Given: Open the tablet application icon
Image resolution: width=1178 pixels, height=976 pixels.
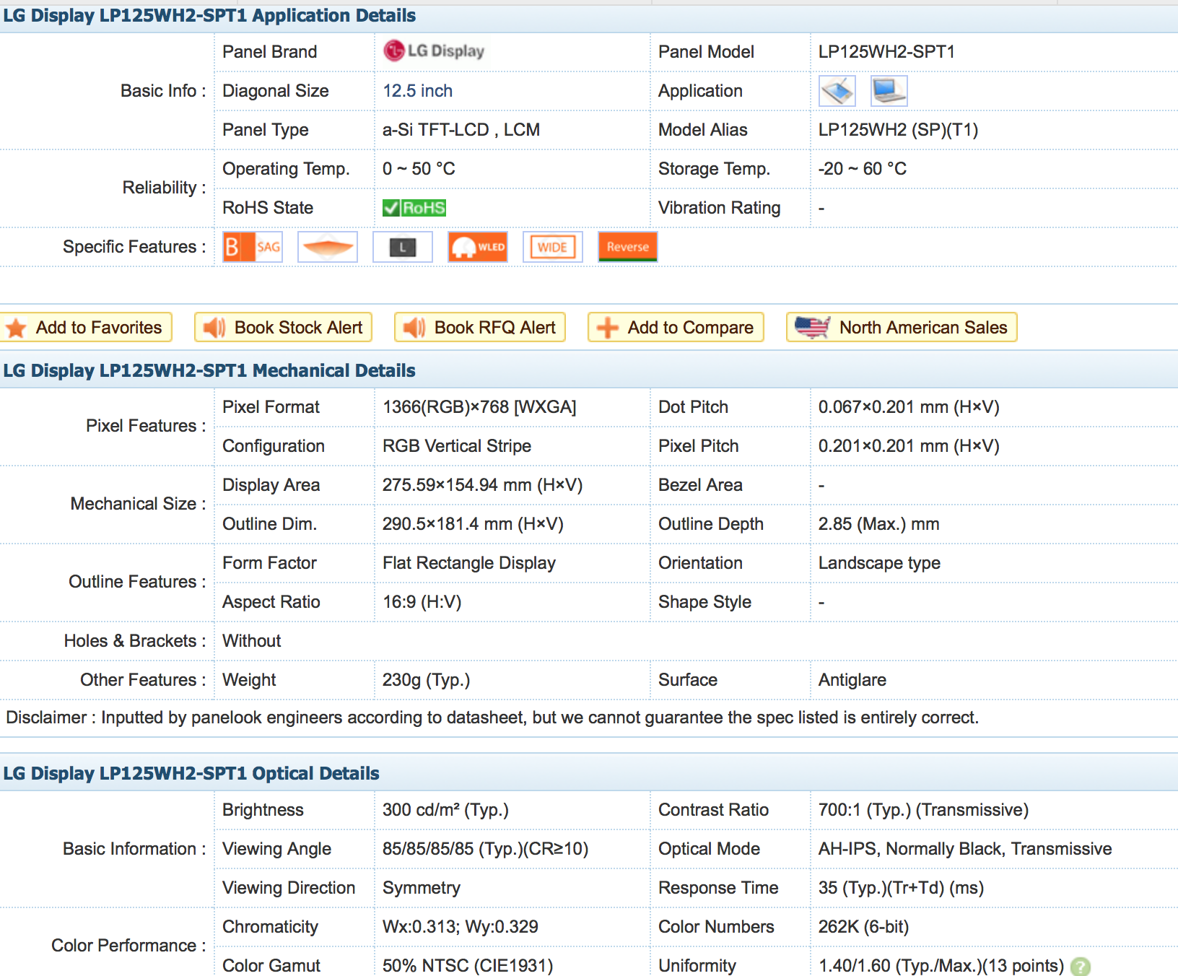Looking at the screenshot, I should tap(837, 91).
